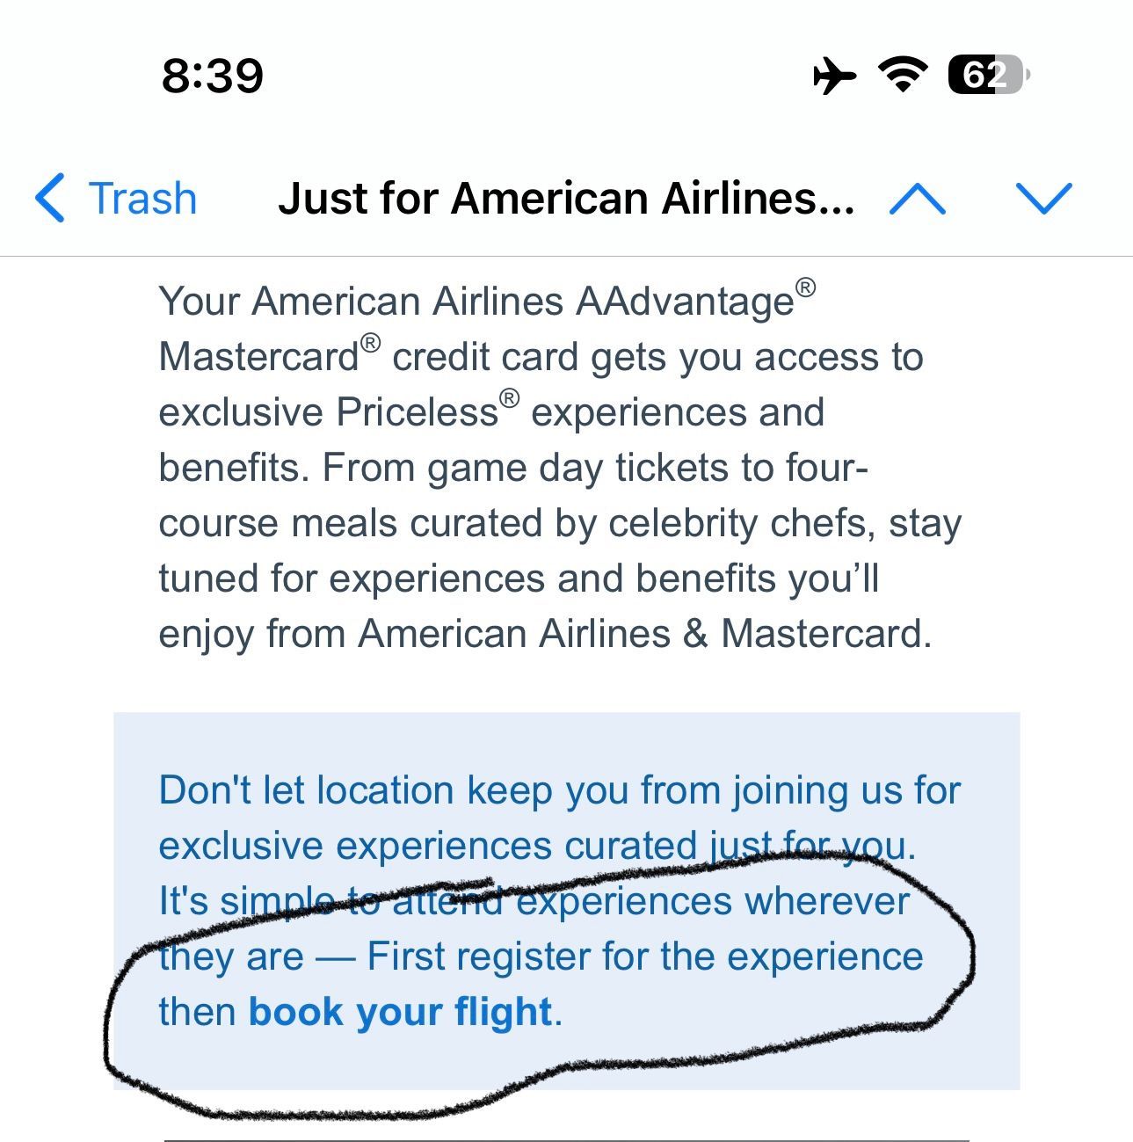This screenshot has width=1133, height=1142.
Task: Show the previous message with up arrow
Action: point(918,199)
